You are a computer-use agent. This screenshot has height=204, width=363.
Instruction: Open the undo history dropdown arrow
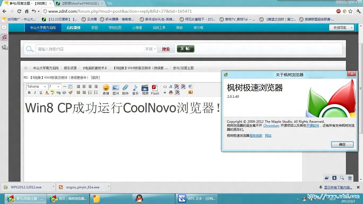tap(39, 11)
